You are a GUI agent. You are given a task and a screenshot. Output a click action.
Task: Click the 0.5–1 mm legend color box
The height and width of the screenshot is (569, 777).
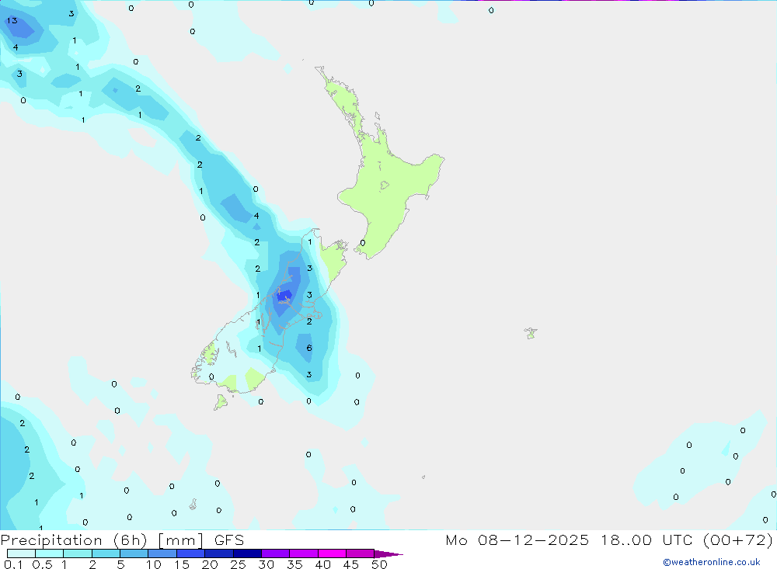tap(49, 553)
